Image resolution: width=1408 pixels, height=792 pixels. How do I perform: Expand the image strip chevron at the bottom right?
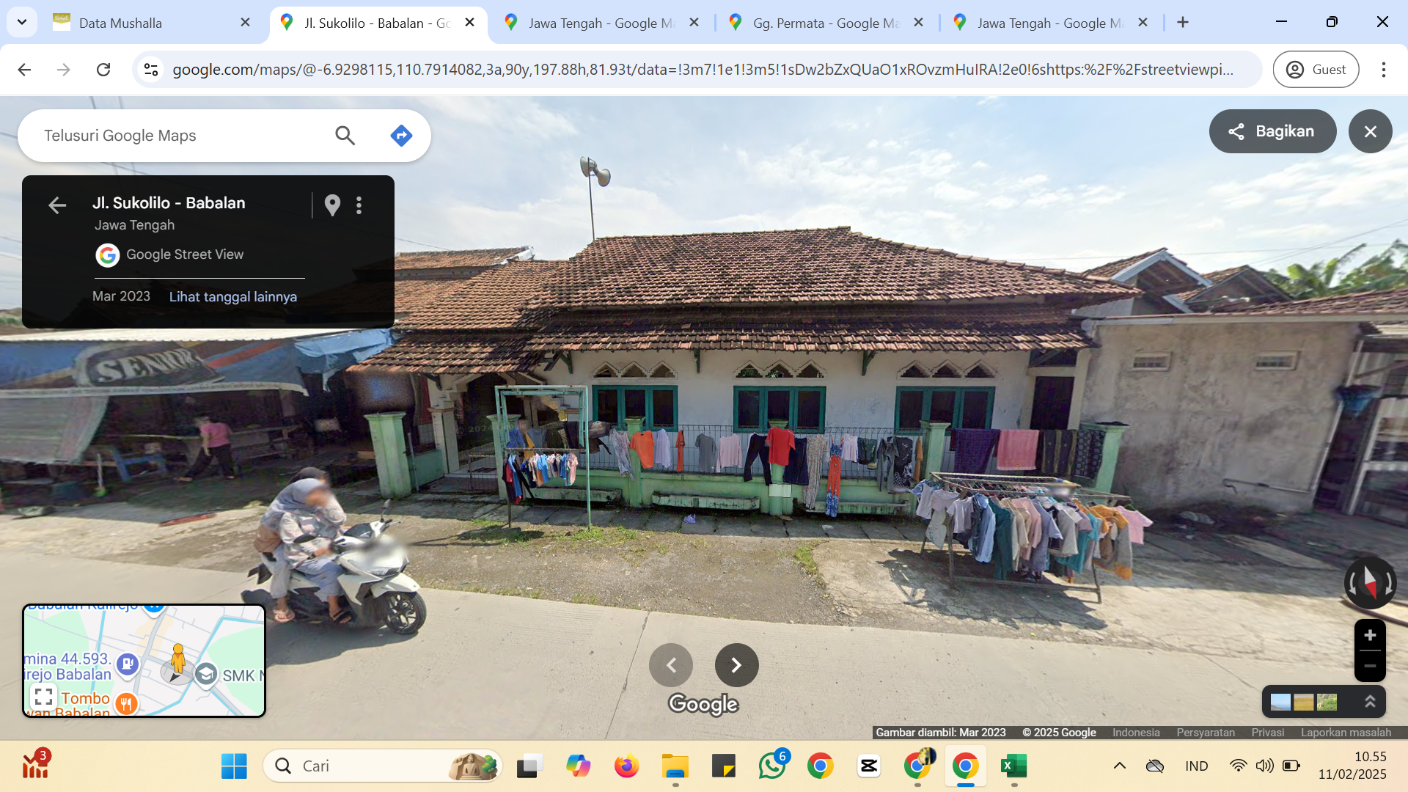[x=1369, y=702]
